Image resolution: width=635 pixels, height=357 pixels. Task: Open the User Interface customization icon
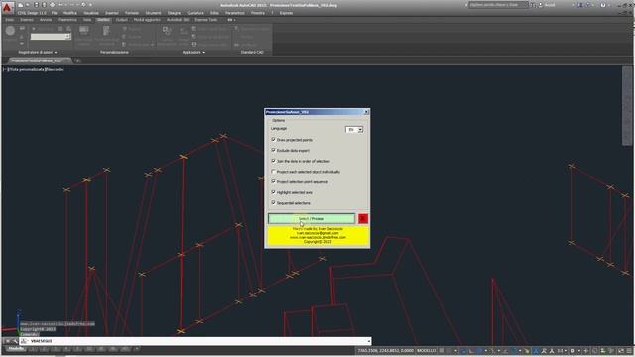(x=84, y=30)
